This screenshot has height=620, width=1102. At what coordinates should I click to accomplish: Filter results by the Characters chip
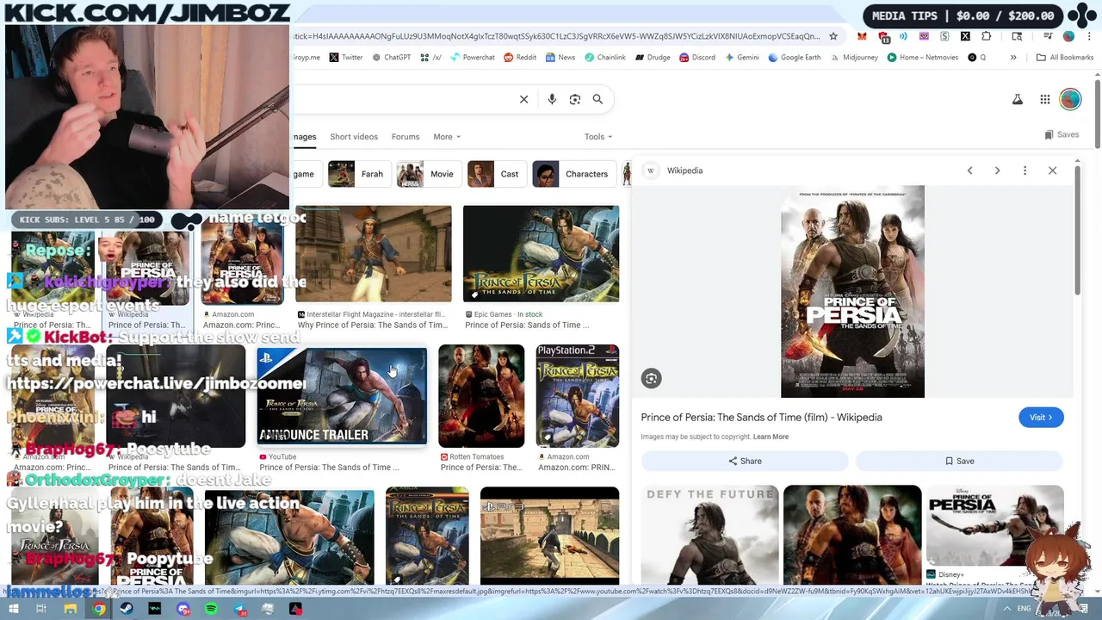pos(573,174)
